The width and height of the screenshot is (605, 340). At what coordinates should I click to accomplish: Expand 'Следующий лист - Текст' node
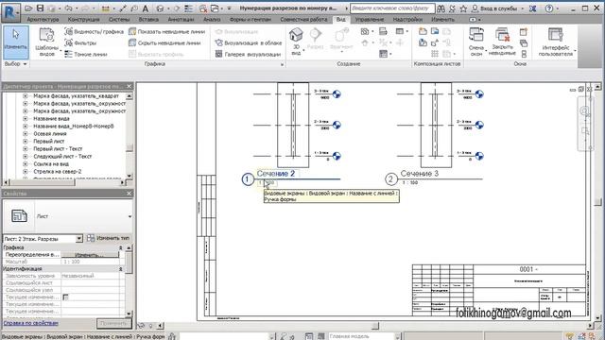(26, 157)
